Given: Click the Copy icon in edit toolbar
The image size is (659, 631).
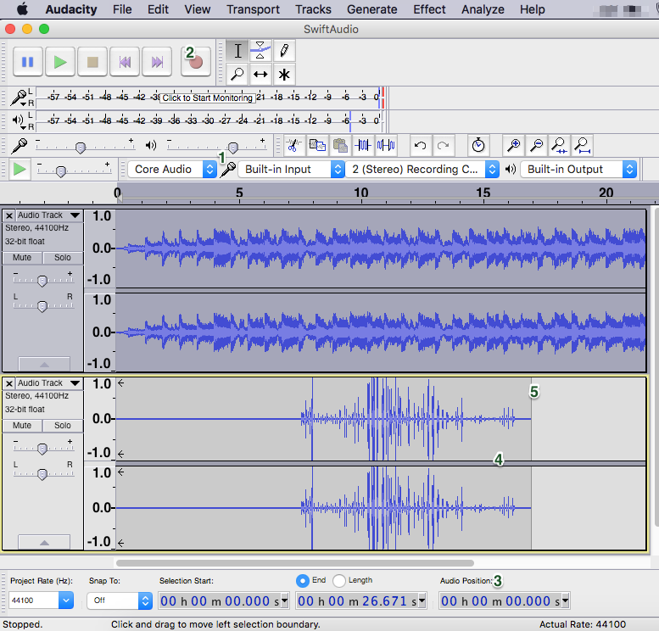Looking at the screenshot, I should [317, 146].
